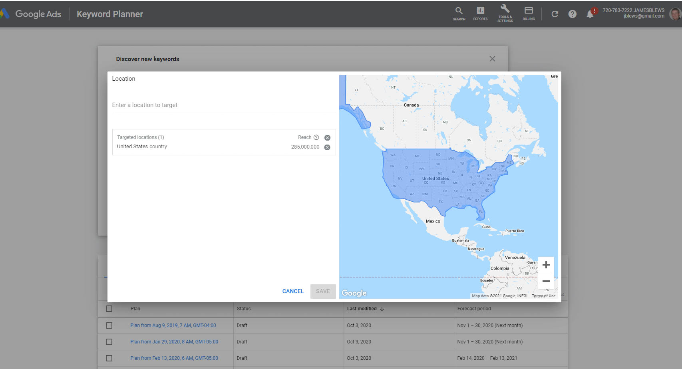The image size is (682, 369).
Task: Open notifications bell icon
Action: (590, 14)
